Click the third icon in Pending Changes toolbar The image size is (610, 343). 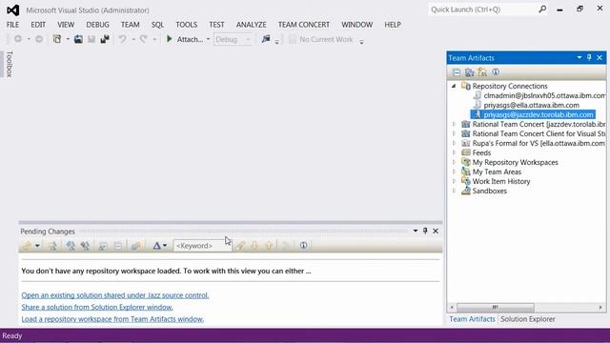[x=71, y=246]
